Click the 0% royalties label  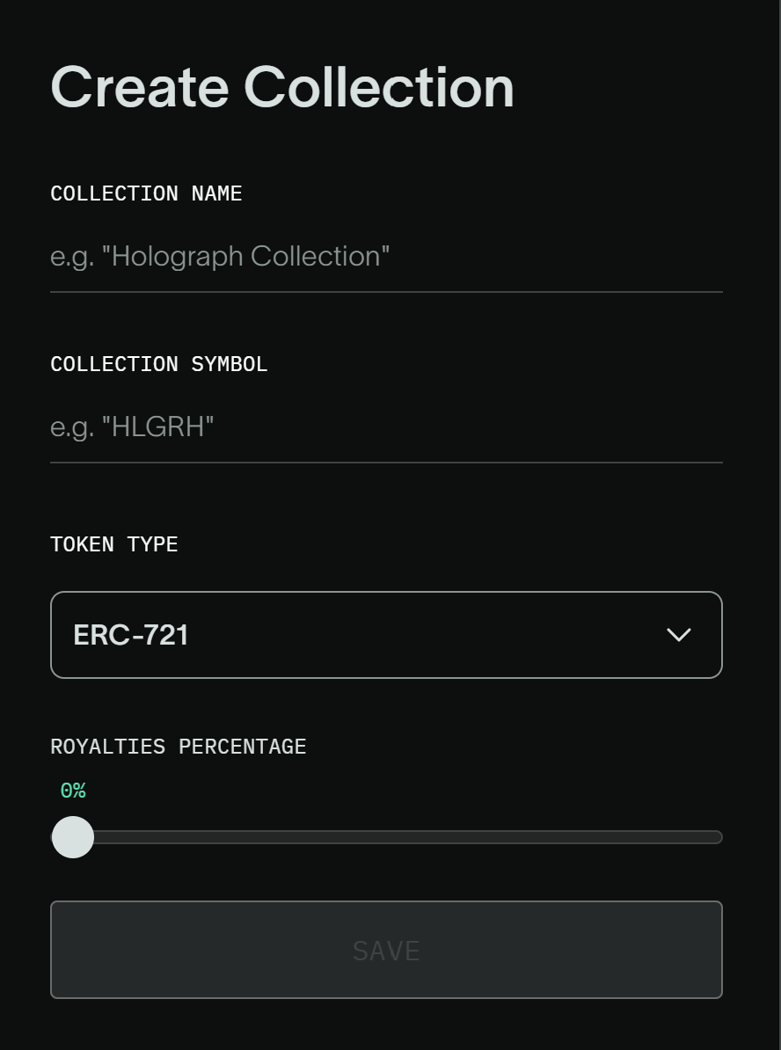point(73,790)
